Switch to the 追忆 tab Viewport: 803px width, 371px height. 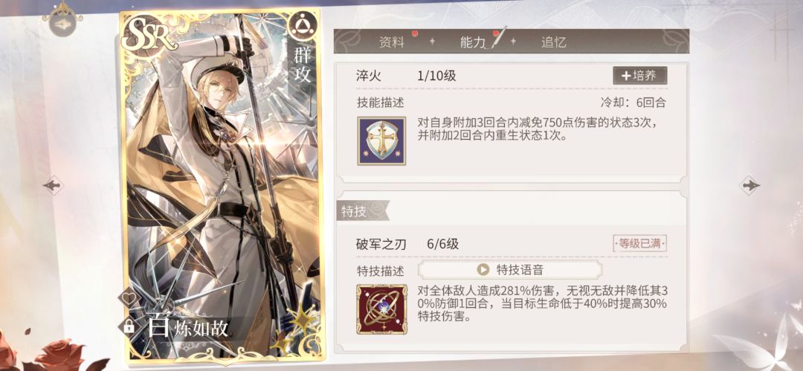pos(554,42)
